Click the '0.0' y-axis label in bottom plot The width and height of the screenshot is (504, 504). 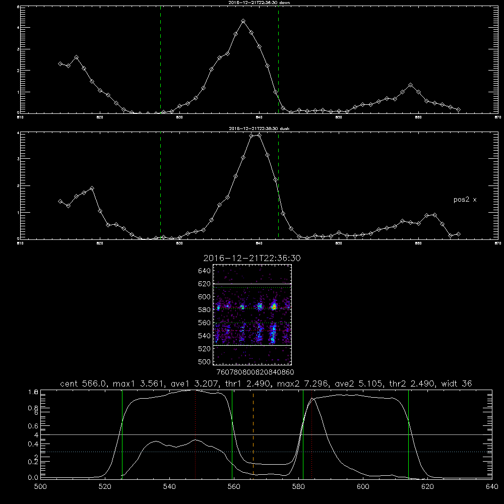pos(33,478)
